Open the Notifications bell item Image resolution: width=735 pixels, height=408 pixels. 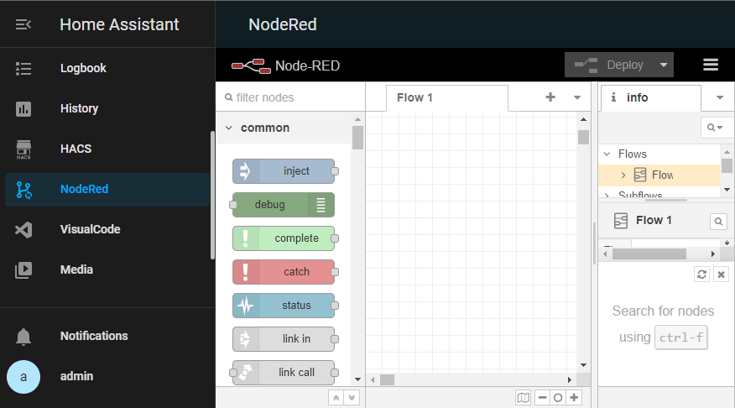click(x=107, y=337)
